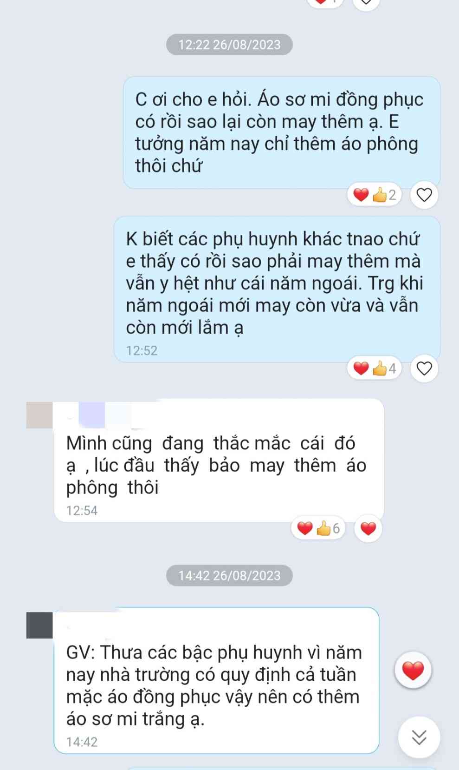This screenshot has width=459, height=770.
Task: Like the first message with the heart outline
Action: (x=424, y=195)
